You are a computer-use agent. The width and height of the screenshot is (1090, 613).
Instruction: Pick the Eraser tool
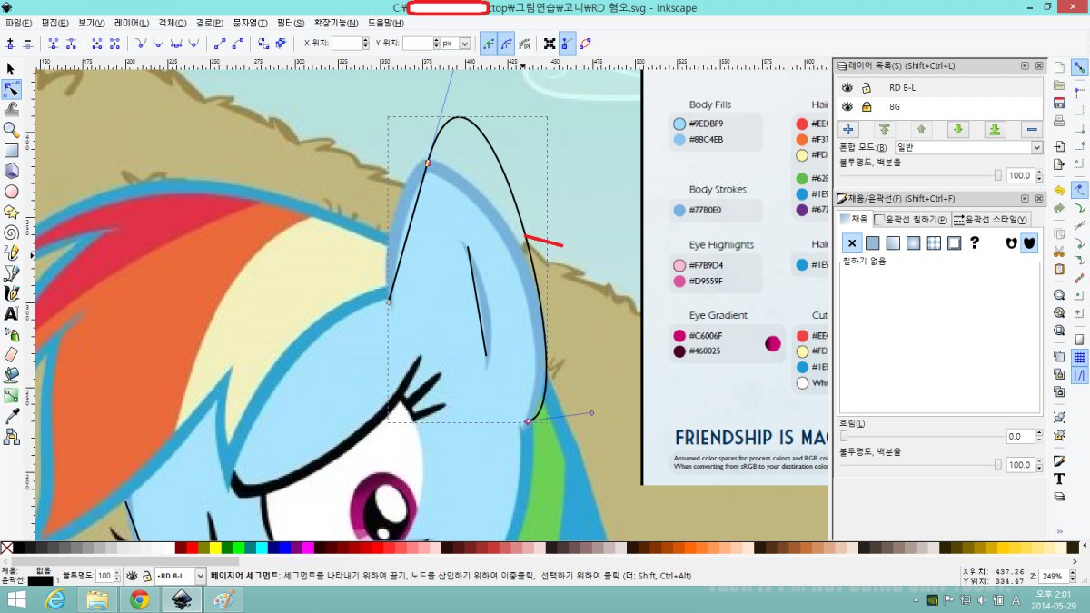point(11,354)
